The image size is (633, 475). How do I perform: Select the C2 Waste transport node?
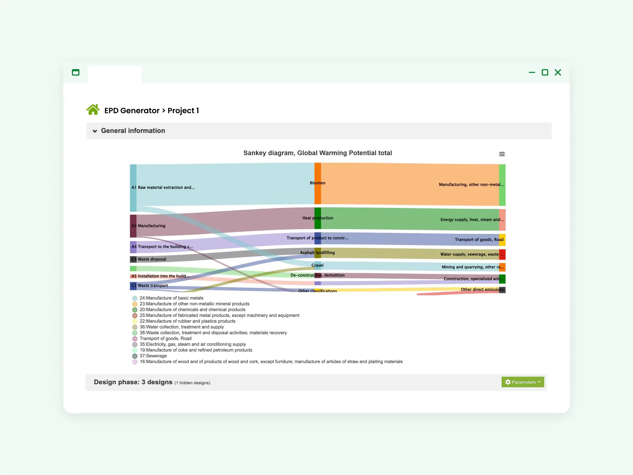133,286
